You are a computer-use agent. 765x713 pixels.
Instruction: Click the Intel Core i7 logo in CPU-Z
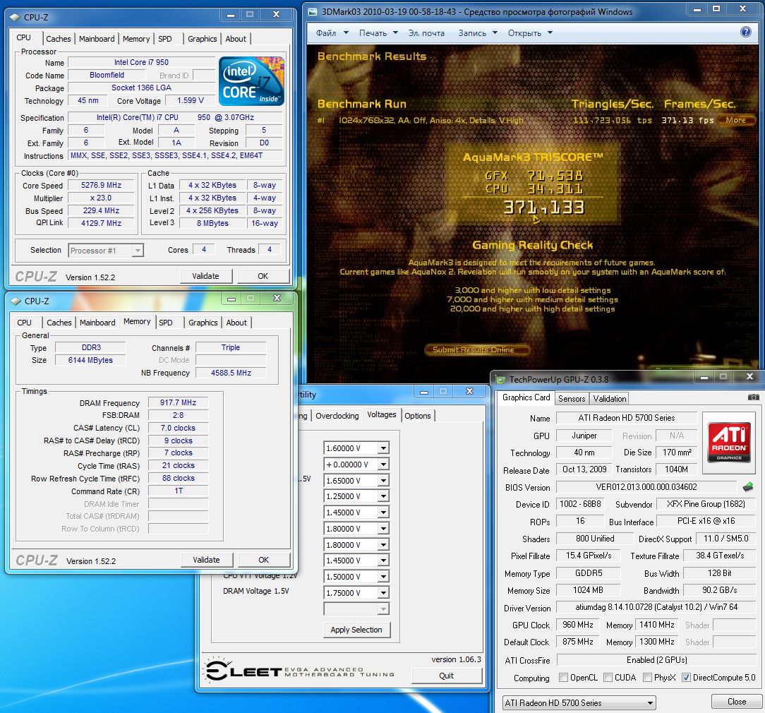[x=251, y=81]
